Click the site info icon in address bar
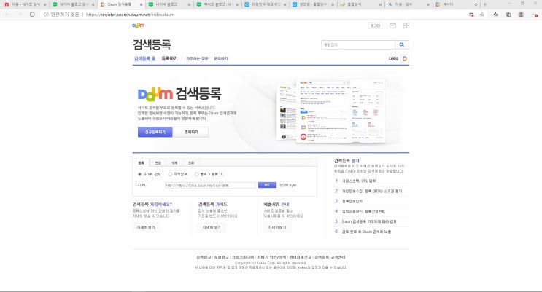 pos(46,15)
